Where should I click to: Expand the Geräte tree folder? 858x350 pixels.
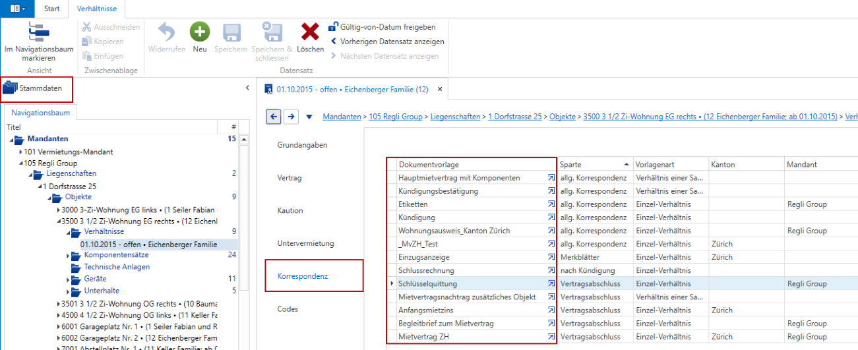point(68,279)
